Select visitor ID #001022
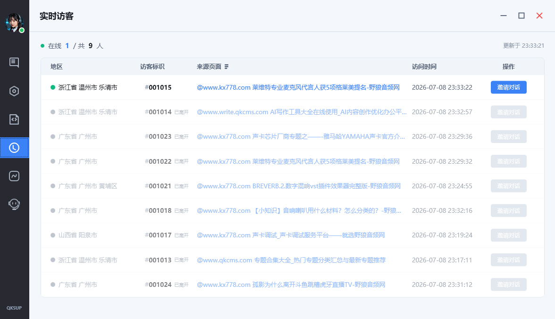 click(x=158, y=161)
